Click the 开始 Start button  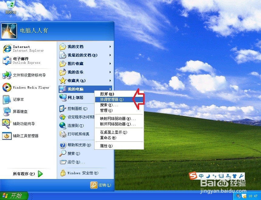click(x=14, y=196)
